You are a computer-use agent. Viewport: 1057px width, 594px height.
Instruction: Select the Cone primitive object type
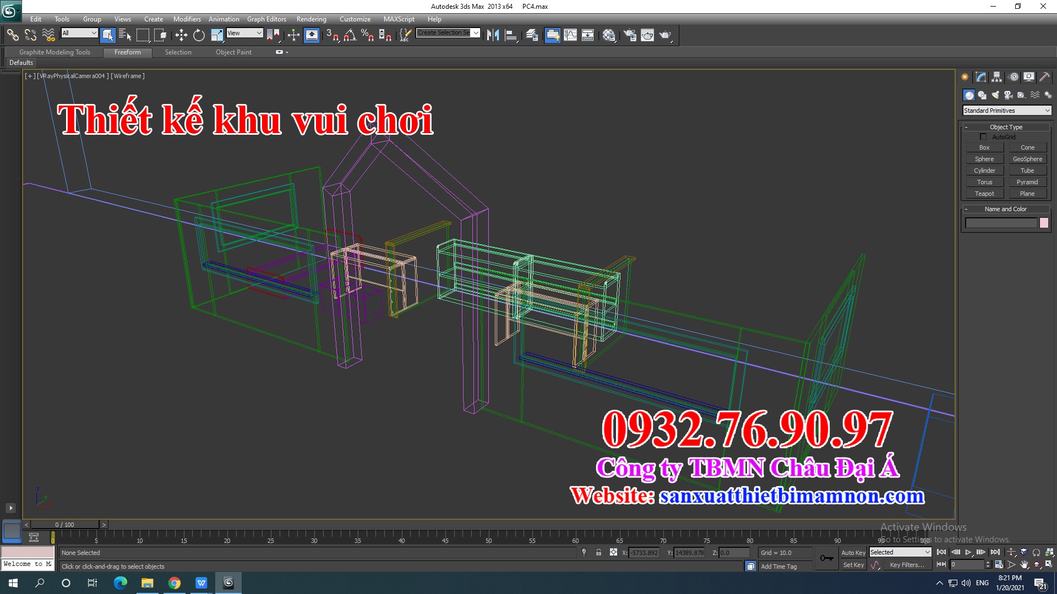(1027, 147)
